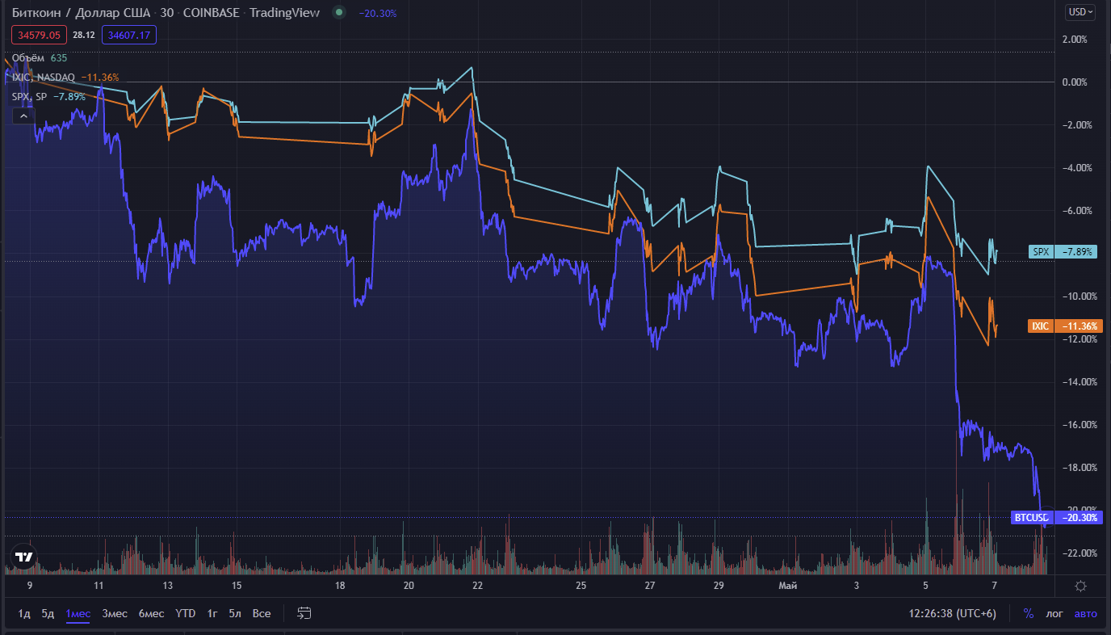Screen dimensions: 1111x635
Task: Click the 2.00% price axis level
Action: 1074,40
